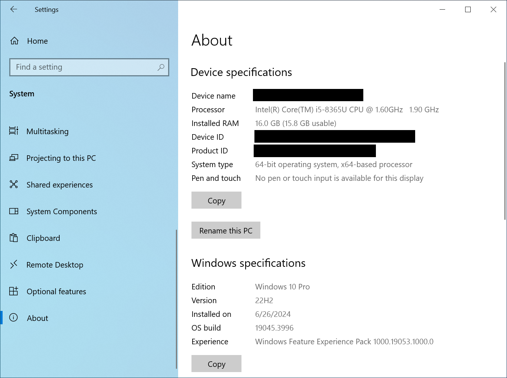Go to Projecting to this PC
Screen dimensions: 507x378
coord(61,158)
